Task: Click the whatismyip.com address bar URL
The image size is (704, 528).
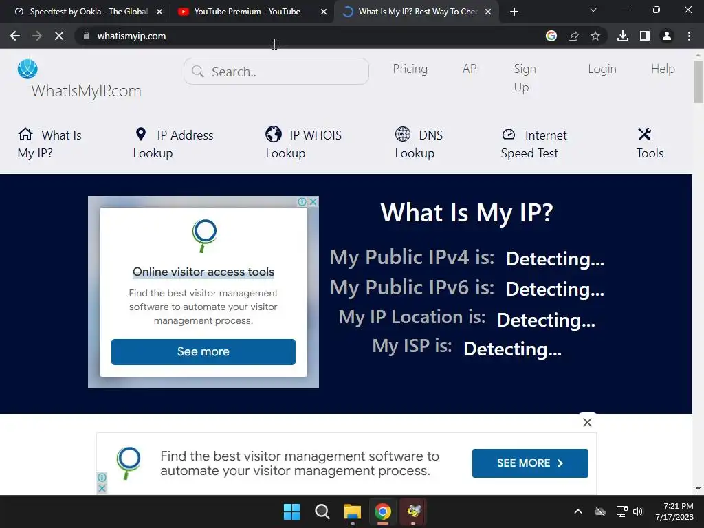Action: point(131,36)
